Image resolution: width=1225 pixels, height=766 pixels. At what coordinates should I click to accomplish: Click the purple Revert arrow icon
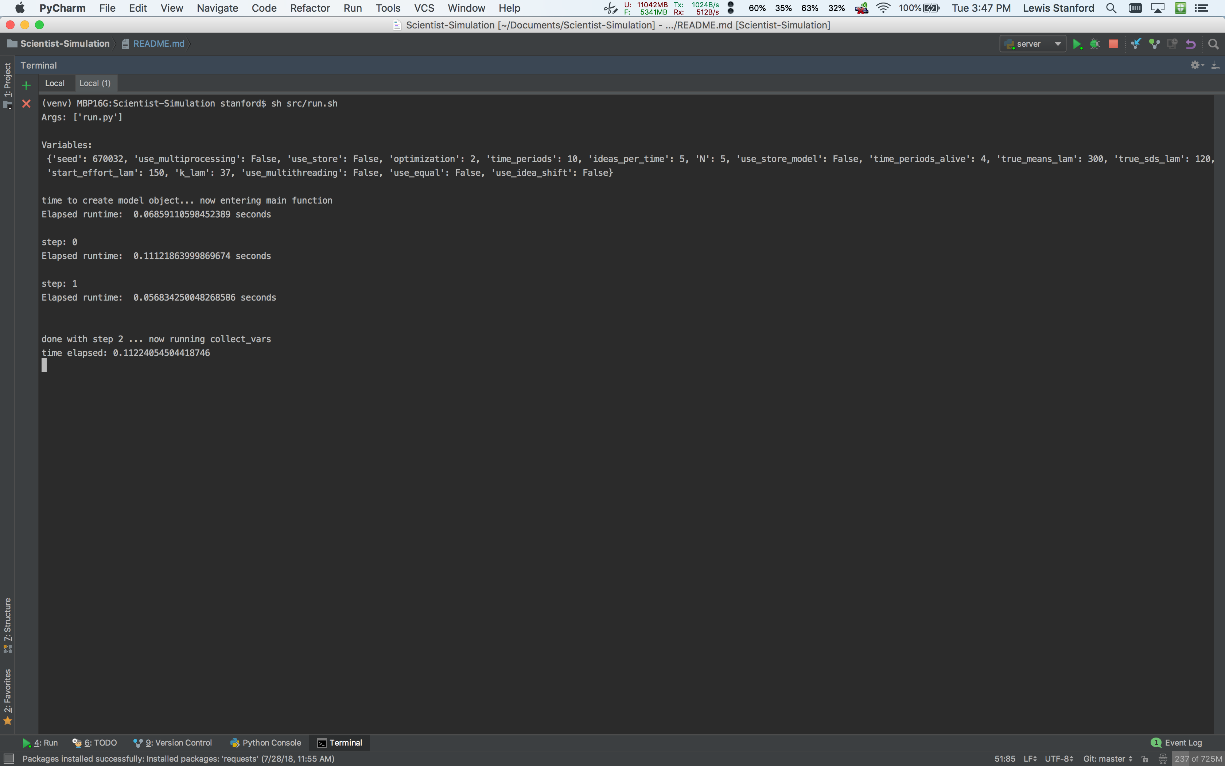(1191, 44)
